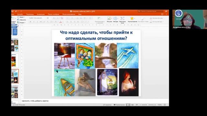Click the Рисунок picture insert icon
Image resolution: width=207 pixels, height=116 pixels.
click(x=109, y=18)
